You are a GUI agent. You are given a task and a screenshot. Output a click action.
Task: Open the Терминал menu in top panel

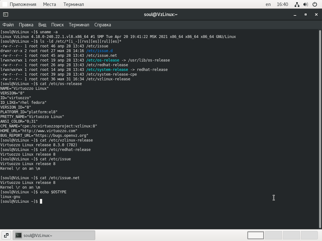tap(74, 4)
